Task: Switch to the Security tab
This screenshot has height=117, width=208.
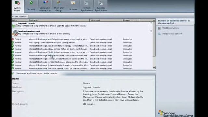Action: pyautogui.click(x=31, y=6)
